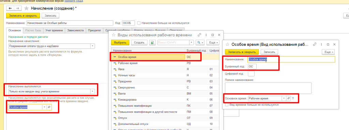349x130 pixels.
Task: Select the Рабочее время row
Action: tap(165, 63)
